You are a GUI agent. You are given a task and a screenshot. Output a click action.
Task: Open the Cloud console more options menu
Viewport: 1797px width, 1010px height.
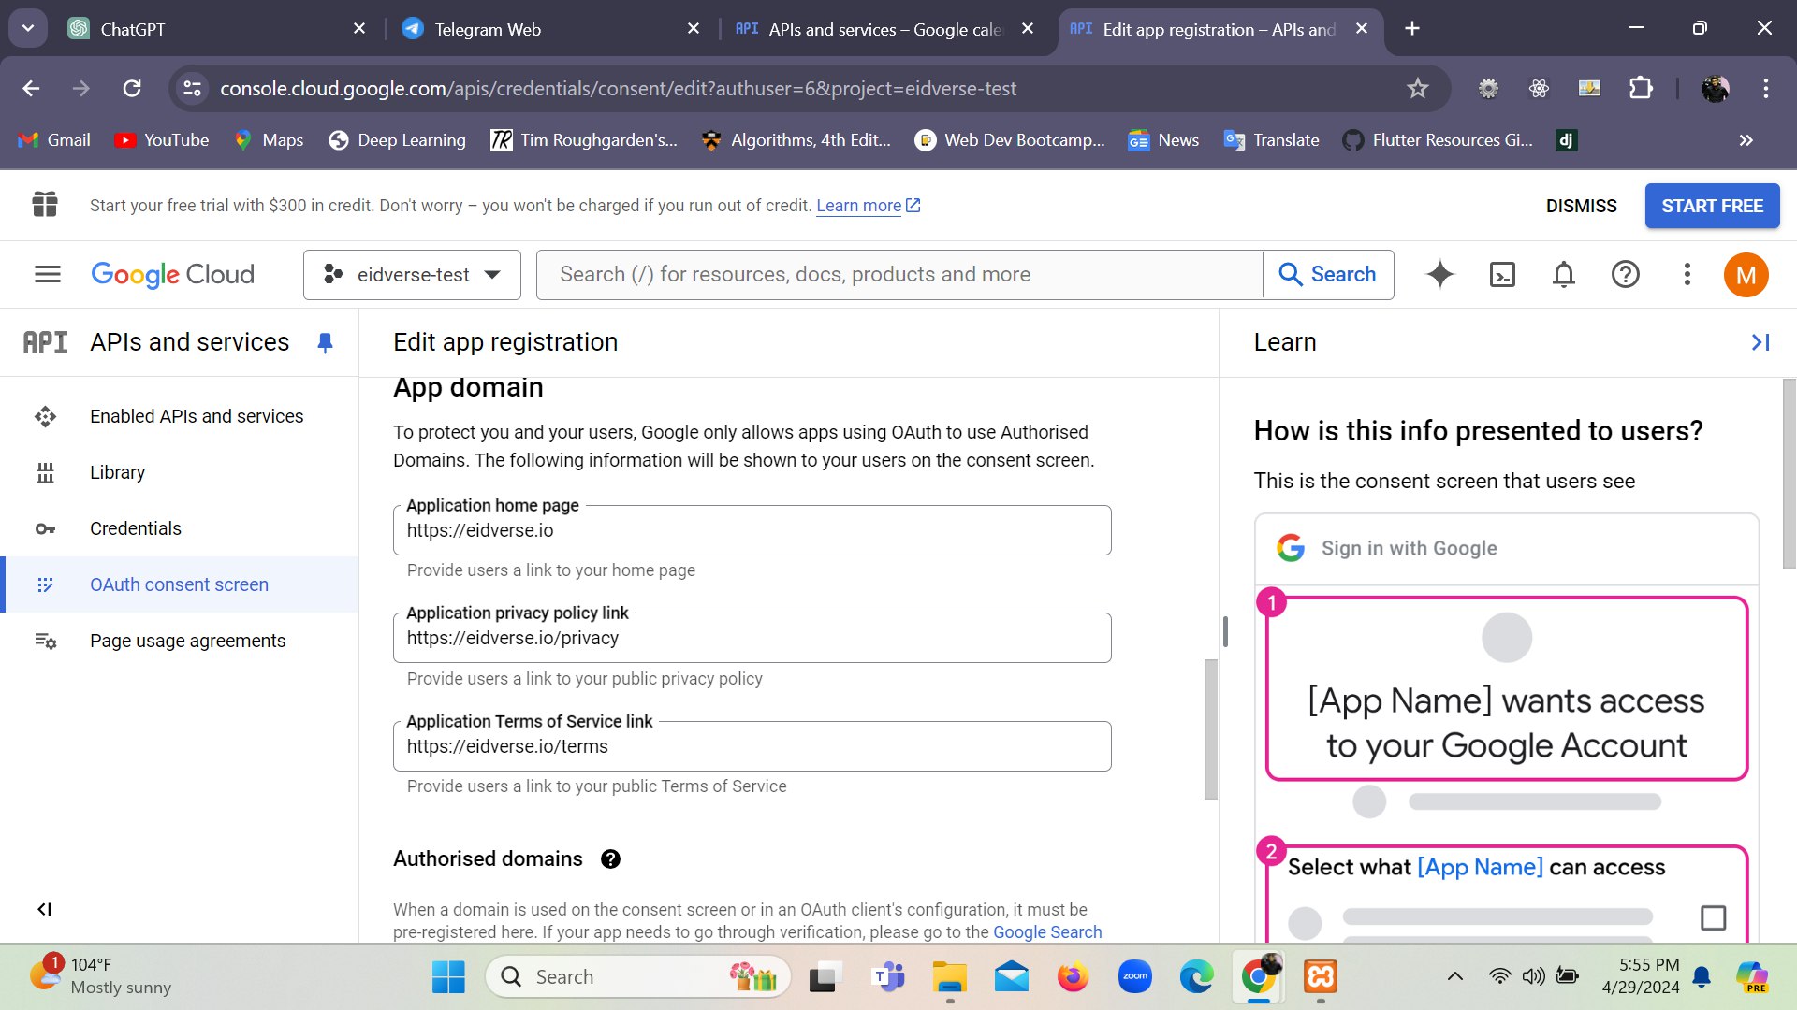(x=1687, y=274)
